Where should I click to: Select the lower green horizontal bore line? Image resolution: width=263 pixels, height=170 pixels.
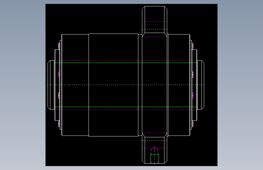pos(126,107)
